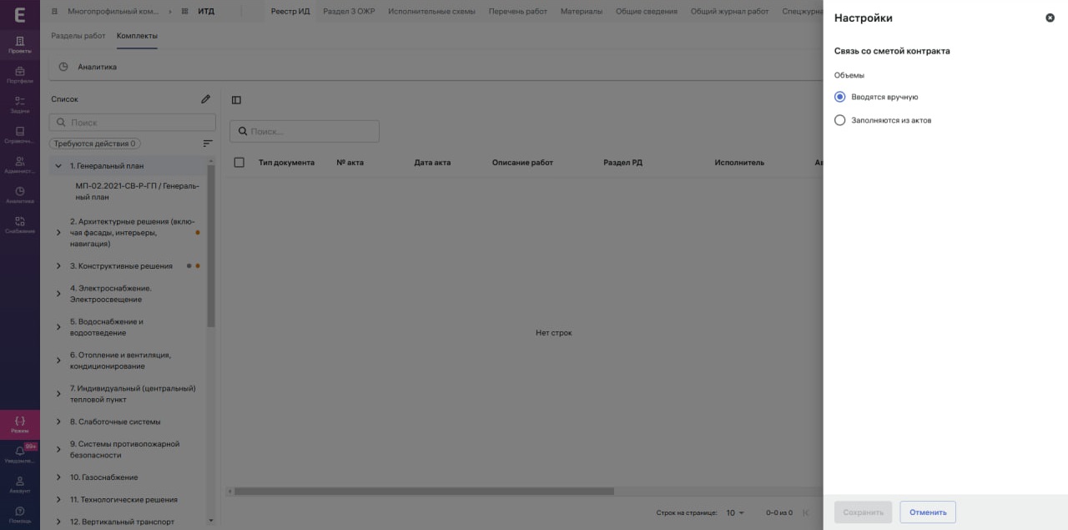This screenshot has height=530, width=1068.
Task: Open the rows per page dropdown showing 10
Action: (x=735, y=512)
